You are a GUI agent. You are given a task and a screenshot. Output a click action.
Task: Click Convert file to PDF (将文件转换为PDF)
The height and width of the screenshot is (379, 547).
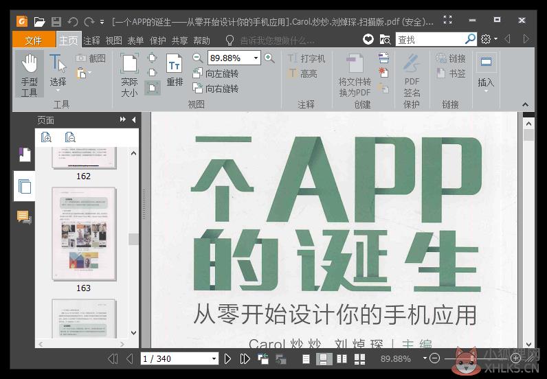tap(355, 76)
